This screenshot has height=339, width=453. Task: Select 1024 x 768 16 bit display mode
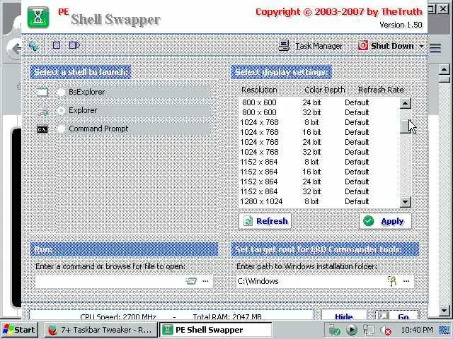(x=319, y=132)
